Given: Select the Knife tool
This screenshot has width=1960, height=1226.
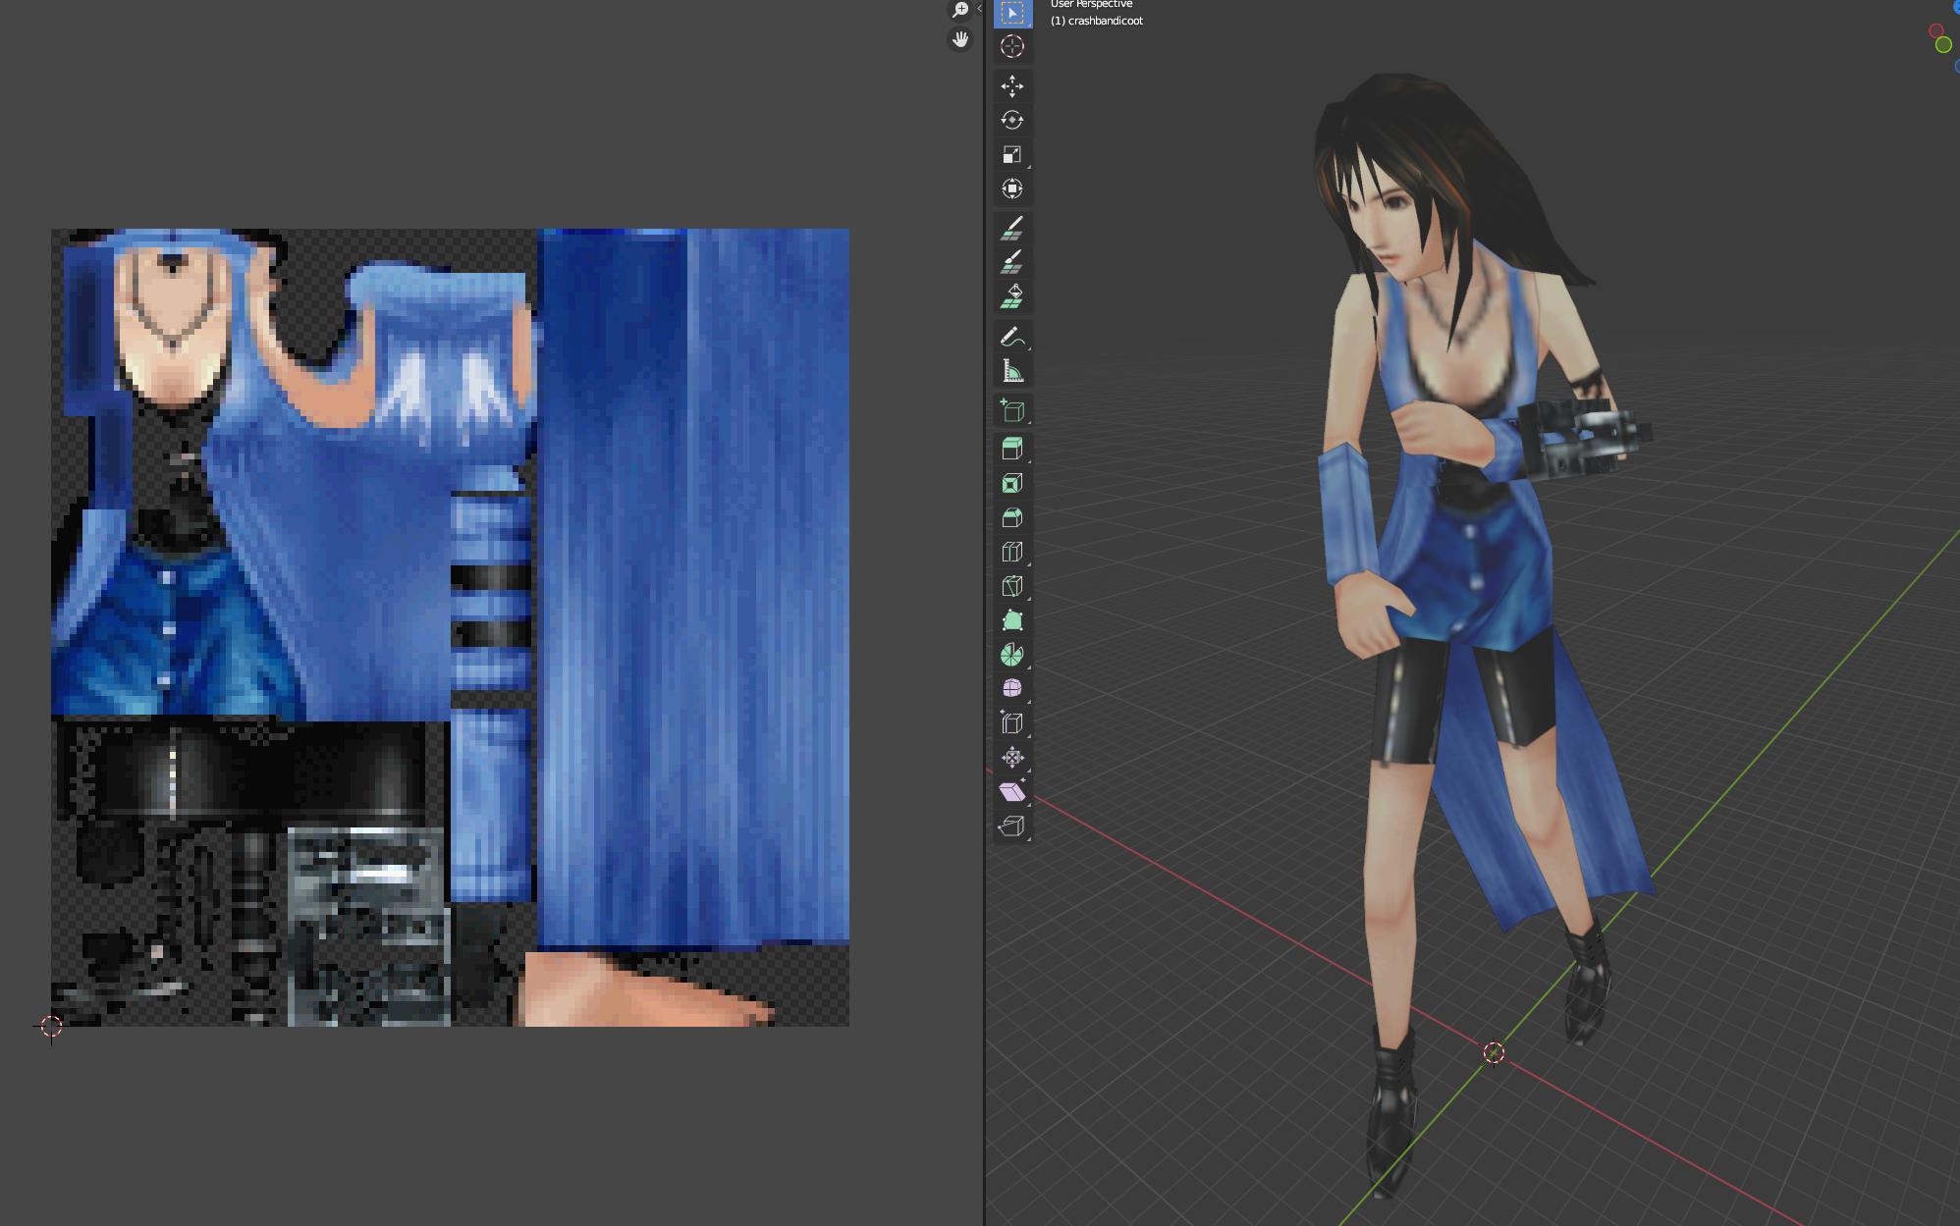Looking at the screenshot, I should pyautogui.click(x=1011, y=586).
